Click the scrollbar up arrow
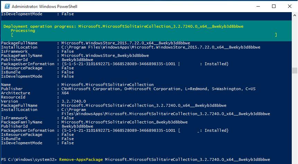 tap(295, 15)
